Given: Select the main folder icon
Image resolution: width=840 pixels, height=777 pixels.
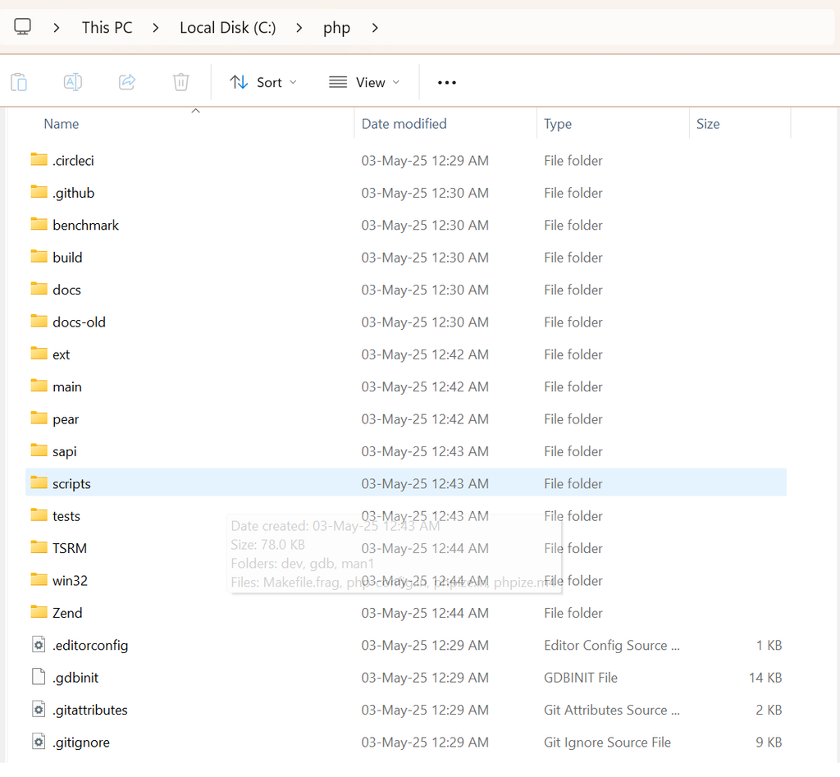Looking at the screenshot, I should point(39,386).
